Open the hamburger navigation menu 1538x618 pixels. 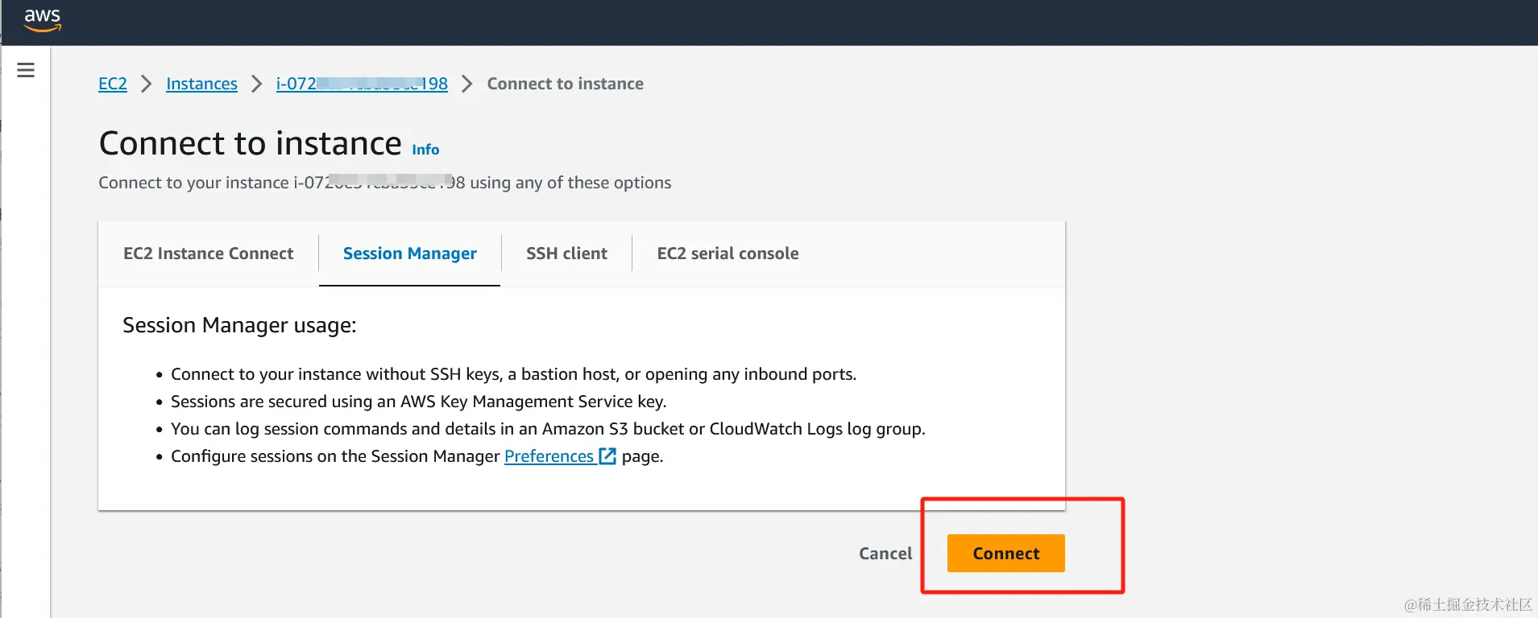pos(26,70)
